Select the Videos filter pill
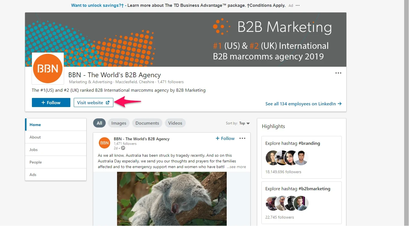 (175, 123)
